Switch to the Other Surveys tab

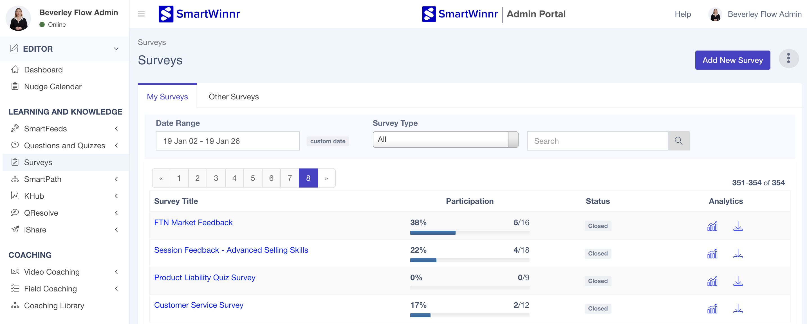point(234,97)
